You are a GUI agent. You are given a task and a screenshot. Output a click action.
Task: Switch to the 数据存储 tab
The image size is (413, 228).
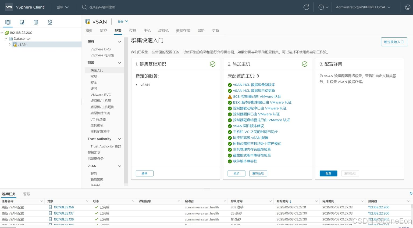point(183,31)
